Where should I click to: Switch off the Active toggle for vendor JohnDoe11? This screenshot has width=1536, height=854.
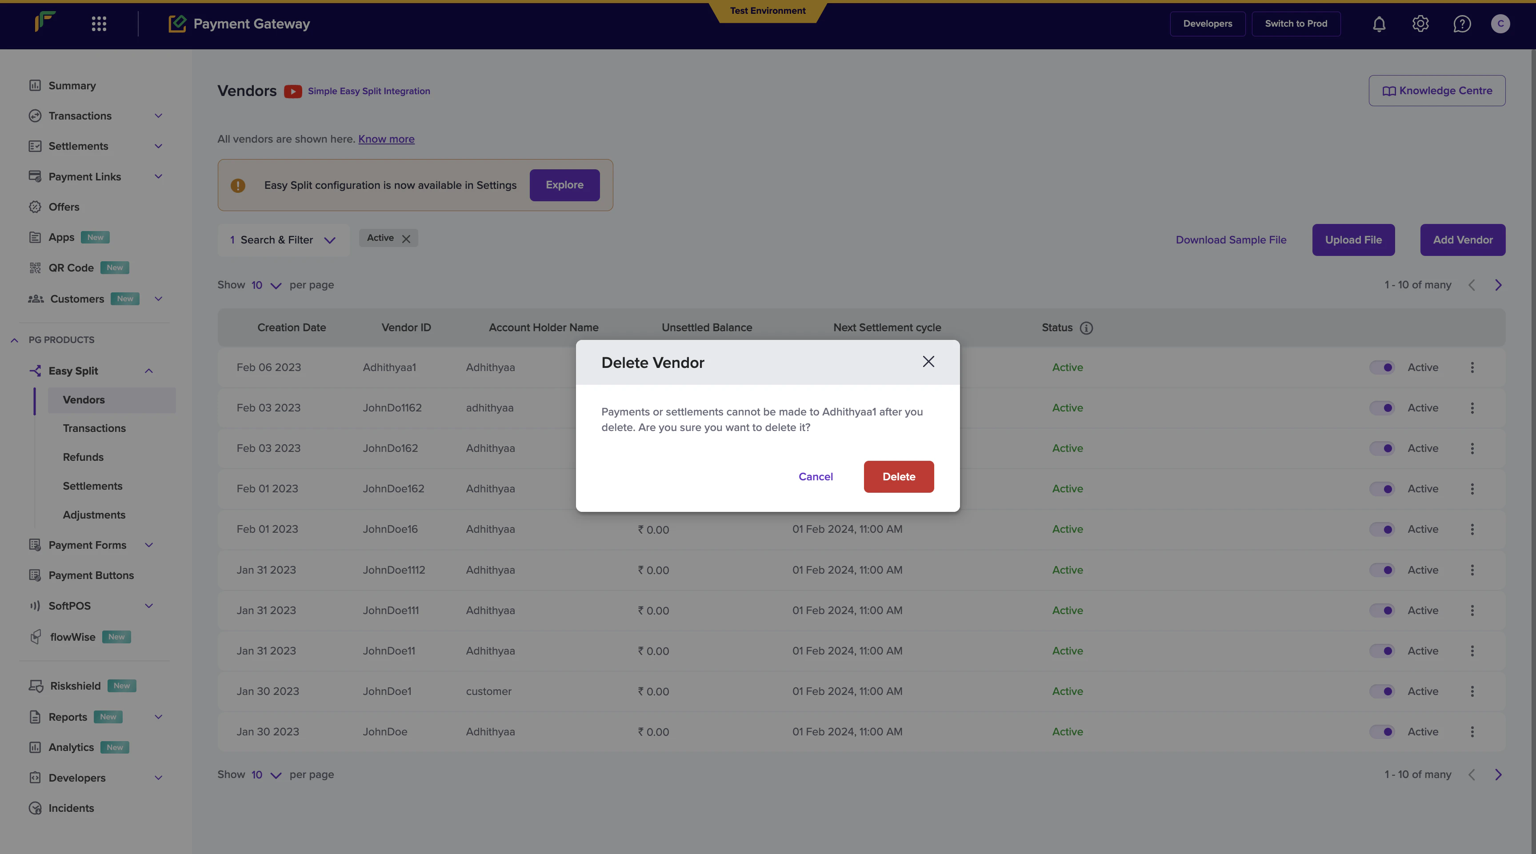coord(1382,651)
